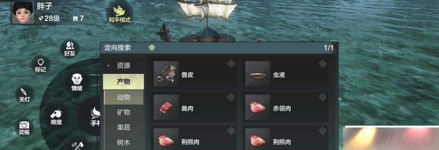Toggle the diamond marker on 赤翎肉
Viewport: 439px width, 150px height.
coord(323,97)
